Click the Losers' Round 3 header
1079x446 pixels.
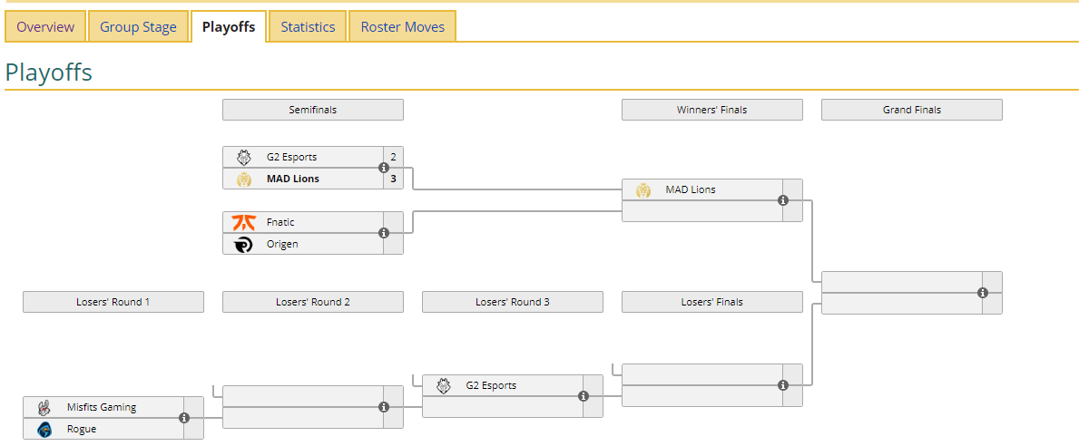coord(513,302)
